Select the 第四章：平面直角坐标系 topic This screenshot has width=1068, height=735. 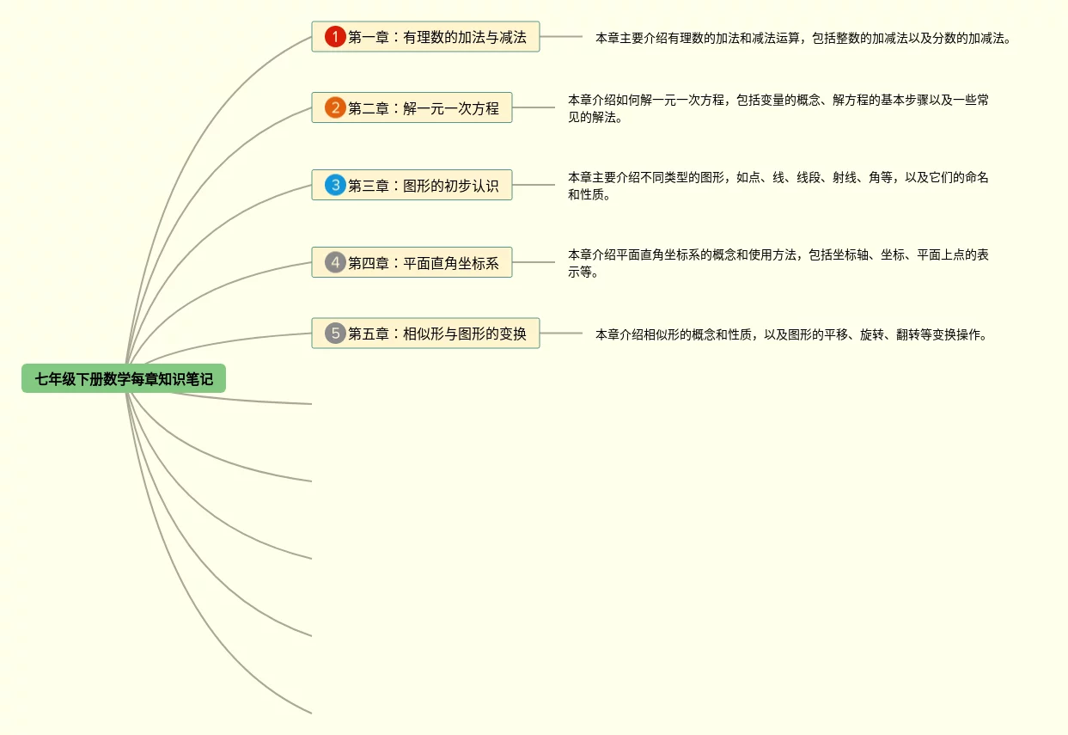412,262
